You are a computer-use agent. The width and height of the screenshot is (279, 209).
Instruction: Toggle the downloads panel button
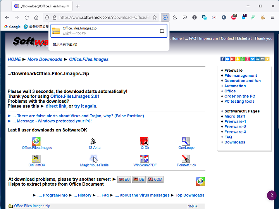165,17
